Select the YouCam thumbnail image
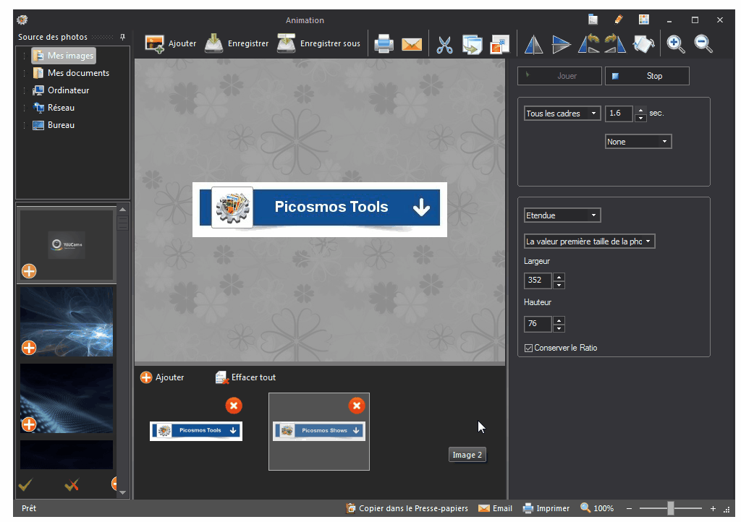741x522 pixels. pyautogui.click(x=67, y=244)
